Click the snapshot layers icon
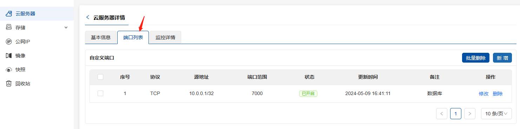Image resolution: width=520 pixels, height=129 pixels. point(9,70)
